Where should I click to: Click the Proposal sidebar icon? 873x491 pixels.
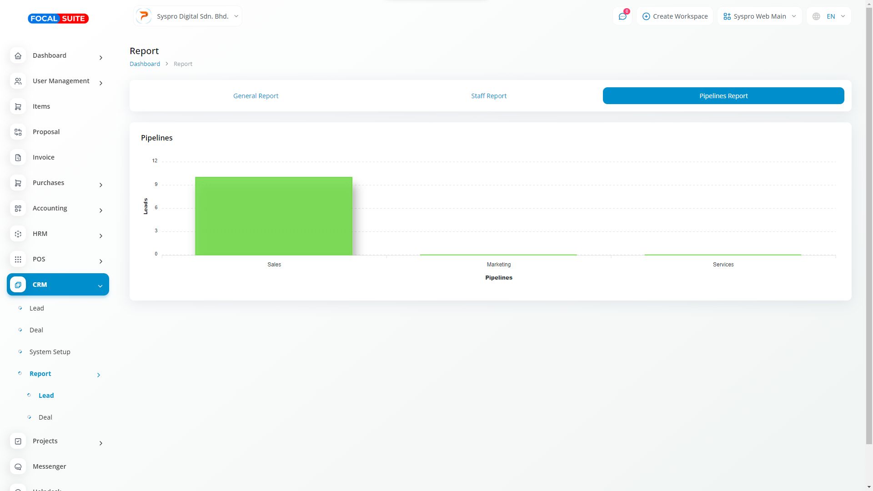click(18, 132)
